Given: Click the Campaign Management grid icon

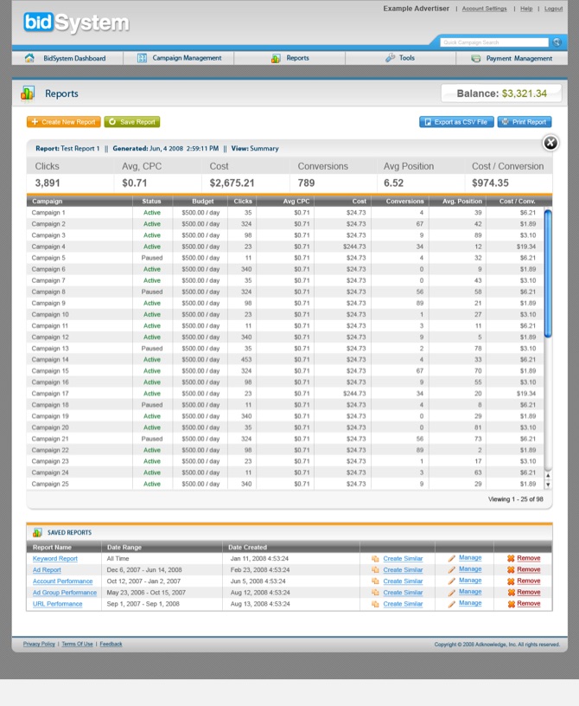Looking at the screenshot, I should pos(142,58).
